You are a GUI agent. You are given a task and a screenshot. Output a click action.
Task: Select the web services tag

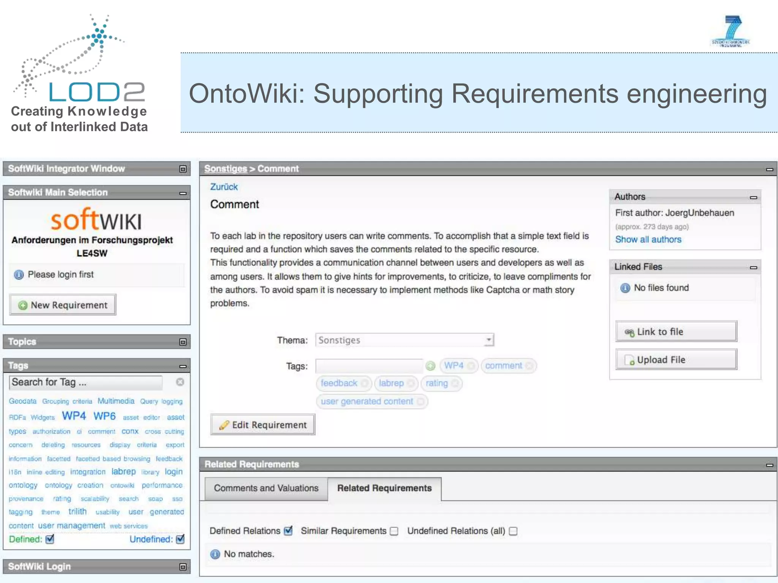pos(129,526)
